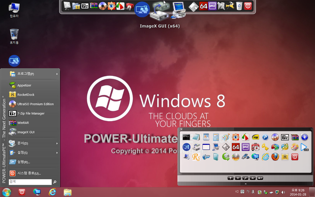Click the plus add-shortcut button in Appetizer

pos(238,178)
